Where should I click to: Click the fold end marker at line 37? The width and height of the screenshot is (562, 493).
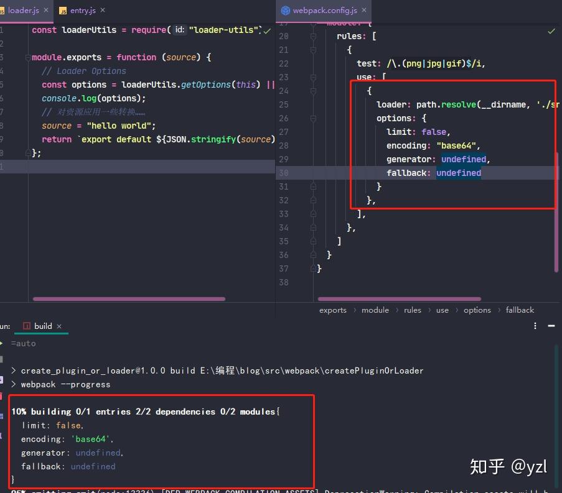tap(313, 269)
